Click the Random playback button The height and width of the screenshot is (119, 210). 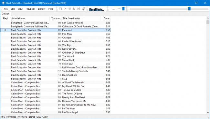[83, 9]
